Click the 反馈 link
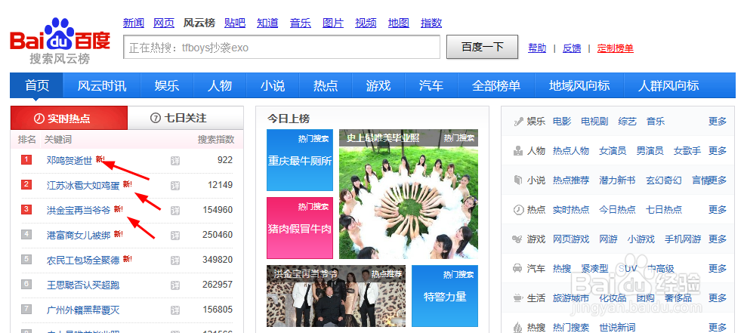Viewport: 744px width, 333px height. coord(572,48)
